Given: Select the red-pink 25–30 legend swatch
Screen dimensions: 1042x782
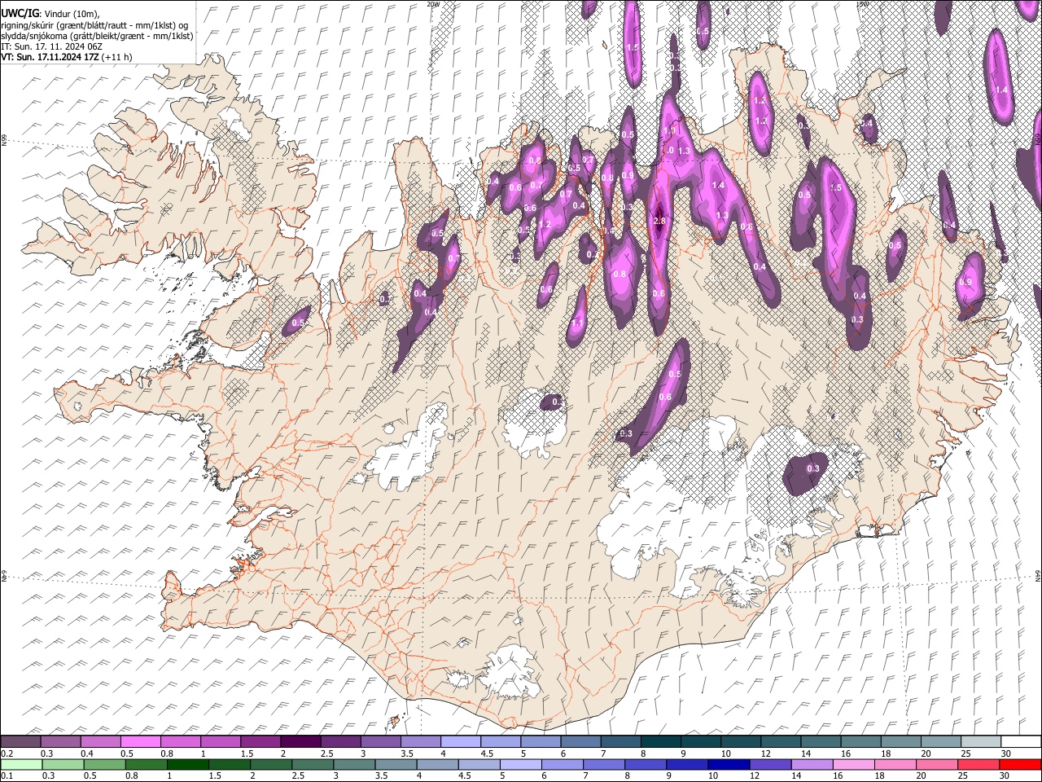Looking at the screenshot, I should pos(979,764).
